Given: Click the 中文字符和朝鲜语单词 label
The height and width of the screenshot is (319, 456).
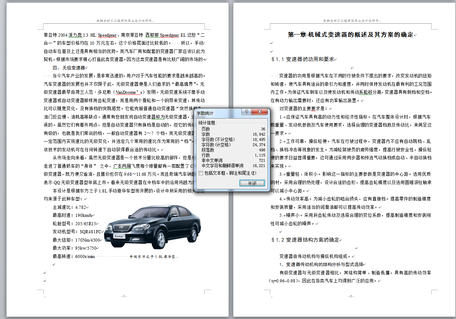Looking at the screenshot, I should (223, 166).
